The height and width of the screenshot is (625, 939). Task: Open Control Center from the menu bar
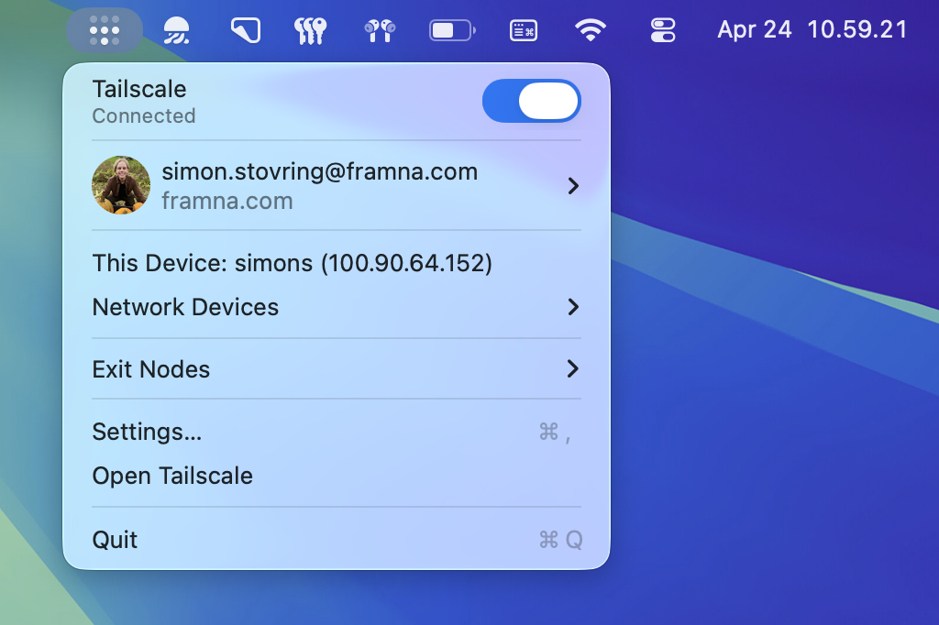(x=662, y=29)
